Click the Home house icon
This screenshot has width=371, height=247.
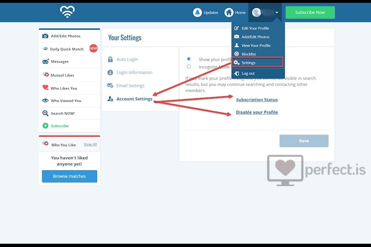click(229, 12)
